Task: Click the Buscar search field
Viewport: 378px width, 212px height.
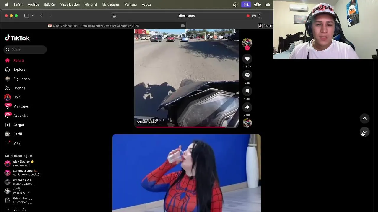Action: (25, 49)
